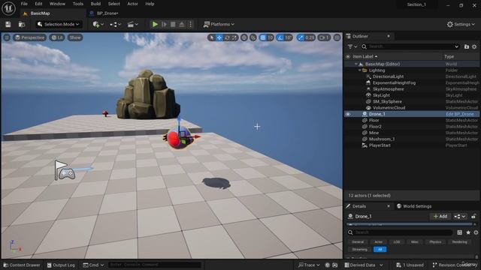Open the Lit view mode menu
Viewport: 481px width, 270px height.
click(x=57, y=37)
